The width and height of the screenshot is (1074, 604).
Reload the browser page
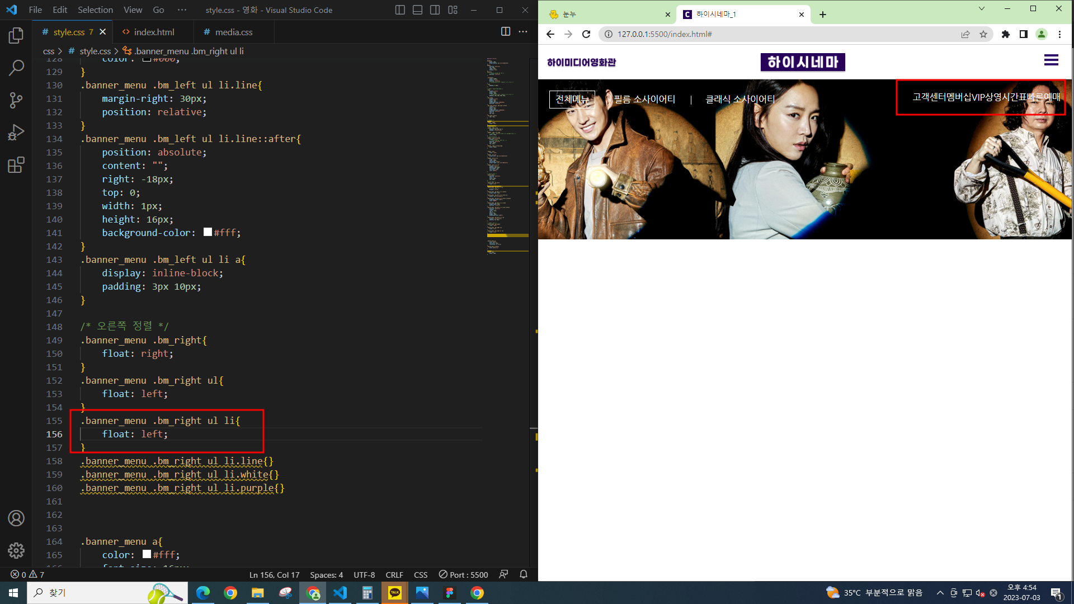click(586, 34)
